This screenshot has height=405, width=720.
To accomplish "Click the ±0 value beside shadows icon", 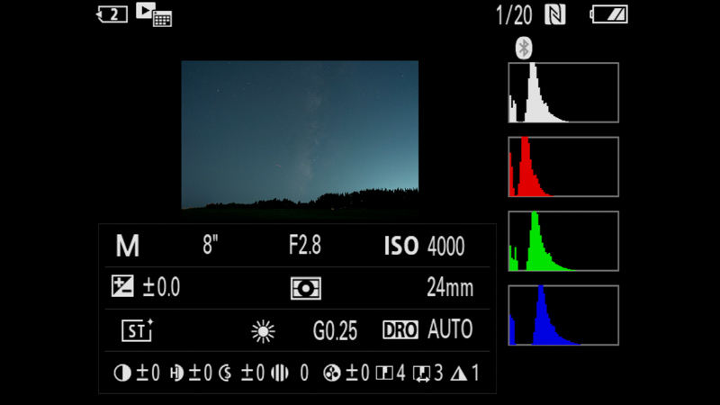I will click(x=253, y=373).
